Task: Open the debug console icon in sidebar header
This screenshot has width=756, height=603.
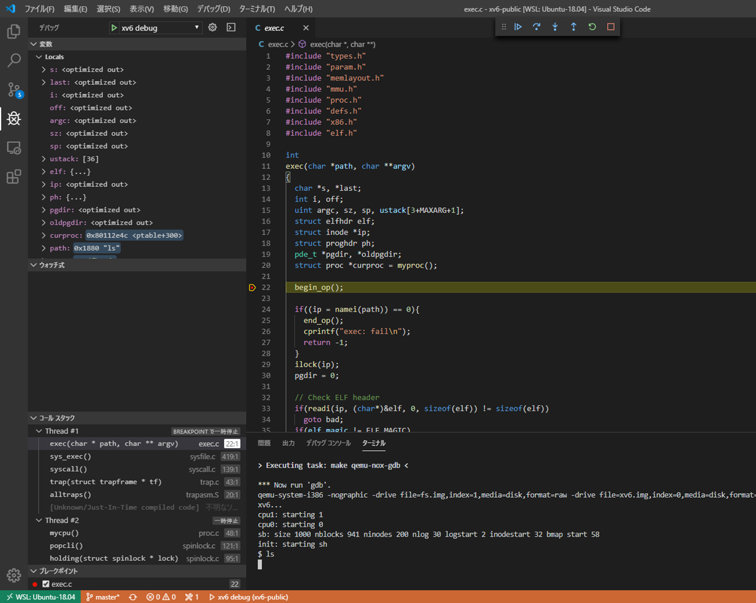Action: point(231,28)
